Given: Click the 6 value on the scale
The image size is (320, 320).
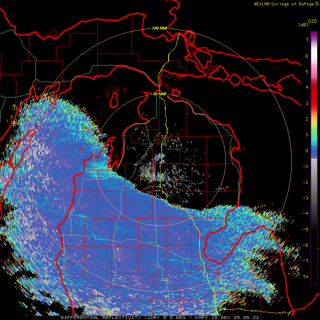Looking at the screenshot, I should (307, 56).
